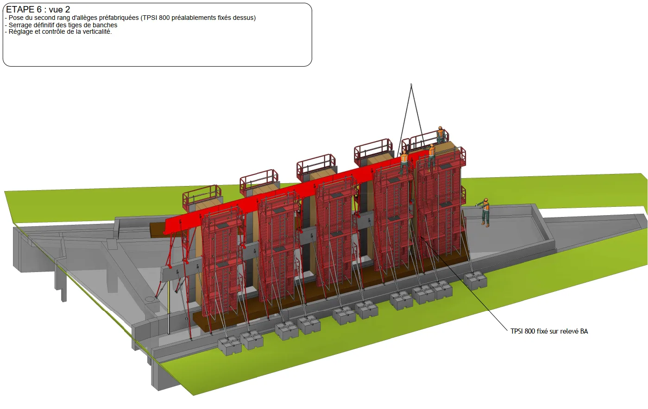Screen dimensions: 648x409
Task: Click the line "Pose du second rang d'allèges préfabriquées"
Action: point(130,18)
